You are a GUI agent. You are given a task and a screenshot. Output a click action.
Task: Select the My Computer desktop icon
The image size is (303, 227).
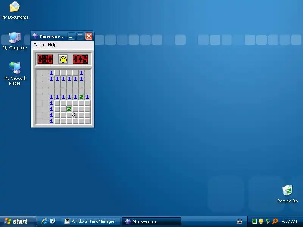pos(15,41)
